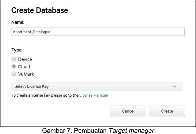Screen dimensions: 196x134
Task: Select the Device radio button
Action: point(13,59)
